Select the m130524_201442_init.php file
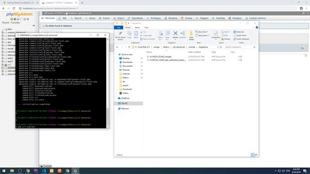 click(160, 57)
